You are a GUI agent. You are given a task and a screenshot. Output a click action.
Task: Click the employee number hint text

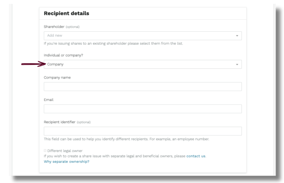pyautogui.click(x=126, y=139)
